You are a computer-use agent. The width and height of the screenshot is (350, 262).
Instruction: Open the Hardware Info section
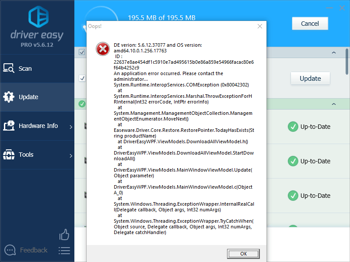point(37,126)
